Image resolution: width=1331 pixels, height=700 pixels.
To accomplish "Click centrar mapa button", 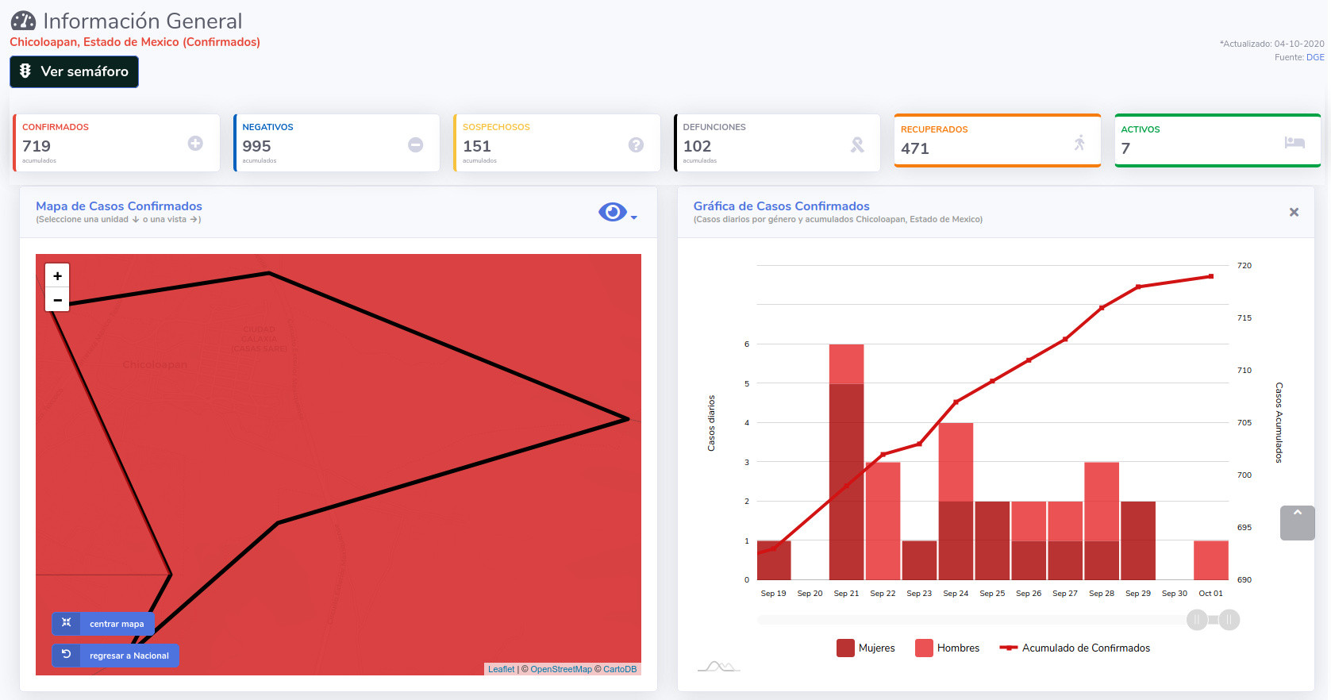I will 103,624.
